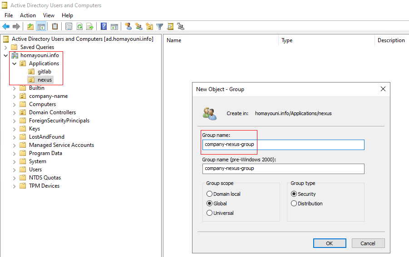Select NTDS Quotas in the tree
Viewport: 409px width, 257px height.
pos(45,178)
